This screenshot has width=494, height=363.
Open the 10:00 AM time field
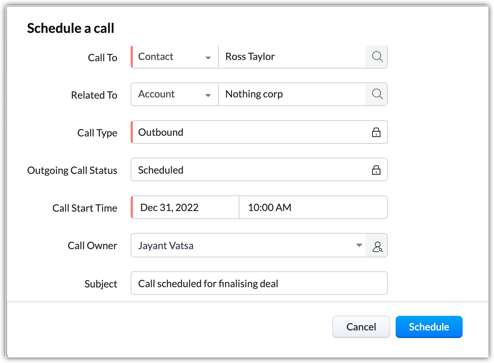pyautogui.click(x=313, y=208)
